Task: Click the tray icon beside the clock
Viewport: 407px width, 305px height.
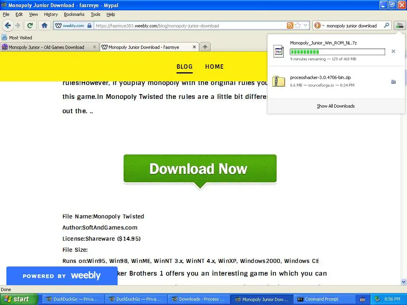Action: point(378,299)
